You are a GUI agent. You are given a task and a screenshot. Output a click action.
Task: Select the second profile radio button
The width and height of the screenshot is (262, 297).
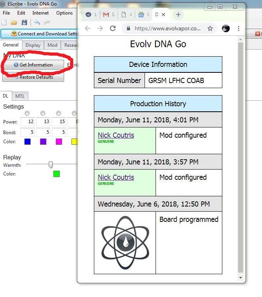[43, 114]
